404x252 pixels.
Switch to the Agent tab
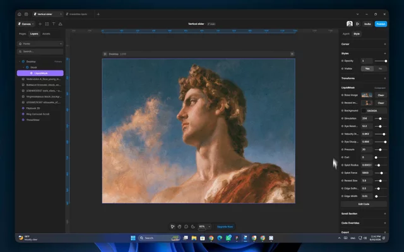pyautogui.click(x=346, y=33)
